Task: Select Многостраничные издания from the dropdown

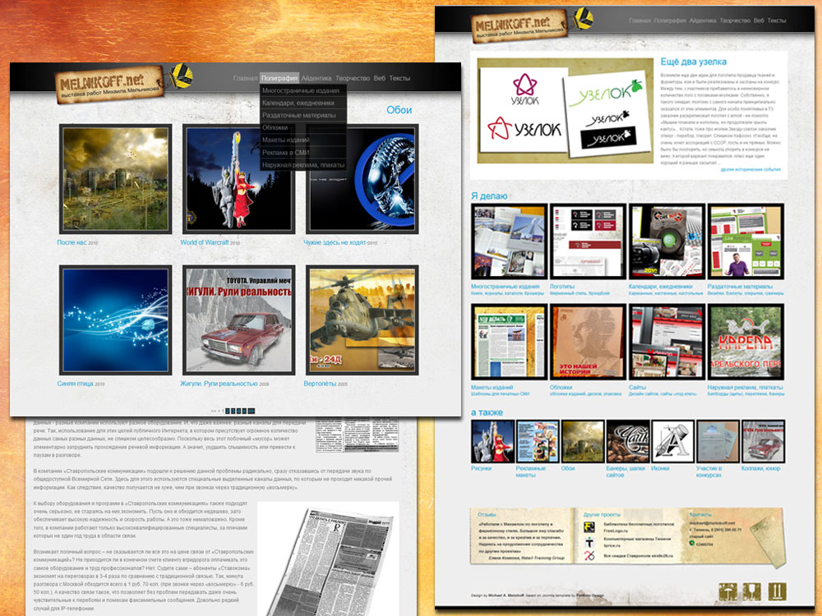Action: tap(303, 90)
